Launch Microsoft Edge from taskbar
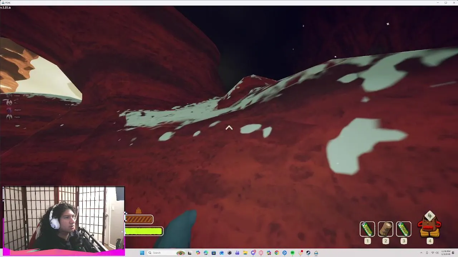Screen dimensions: 458x257 pyautogui.click(x=206, y=253)
